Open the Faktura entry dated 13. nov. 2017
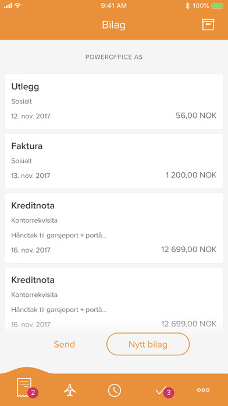 click(114, 161)
